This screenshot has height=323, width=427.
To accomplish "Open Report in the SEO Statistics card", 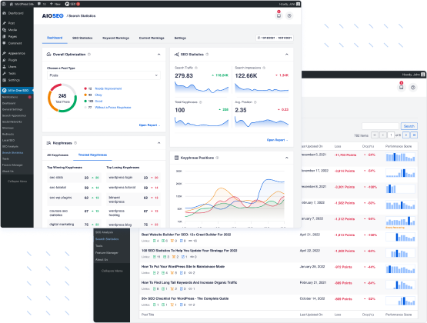I will [277, 140].
